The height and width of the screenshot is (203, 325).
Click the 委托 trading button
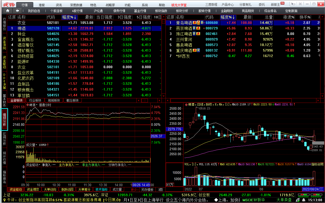(262, 5)
